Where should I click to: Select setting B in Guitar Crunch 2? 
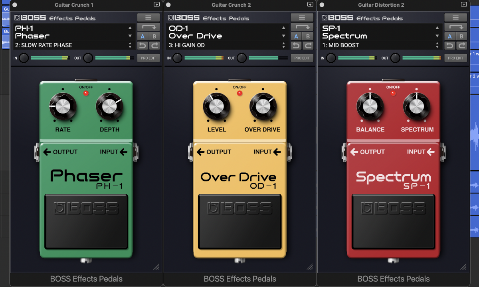308,36
